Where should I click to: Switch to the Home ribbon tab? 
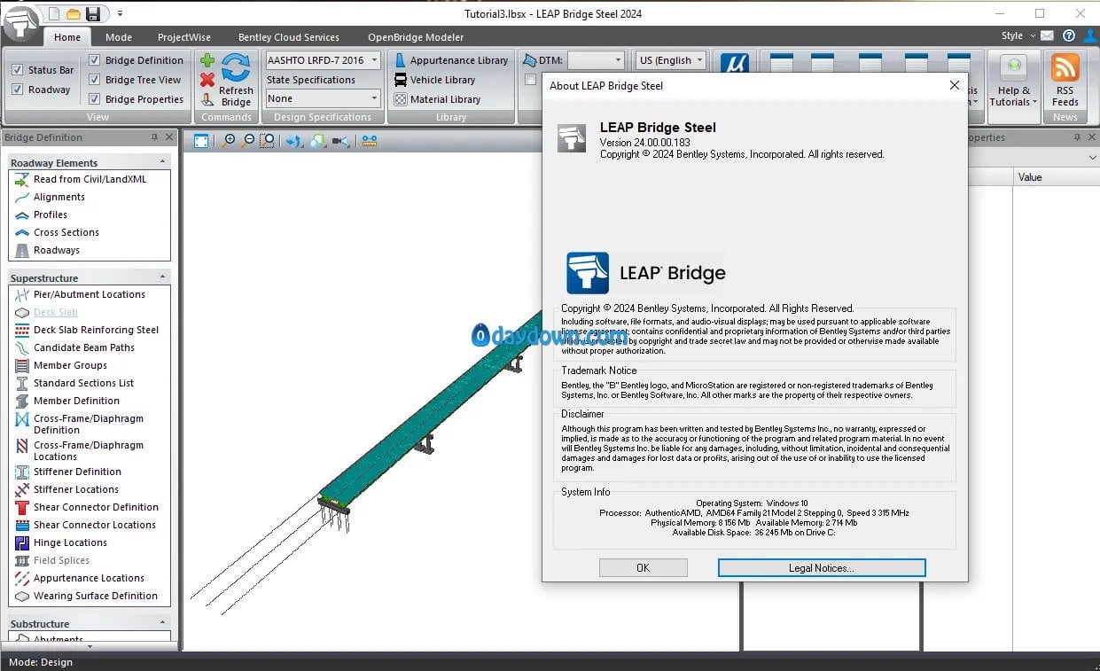pyautogui.click(x=67, y=37)
